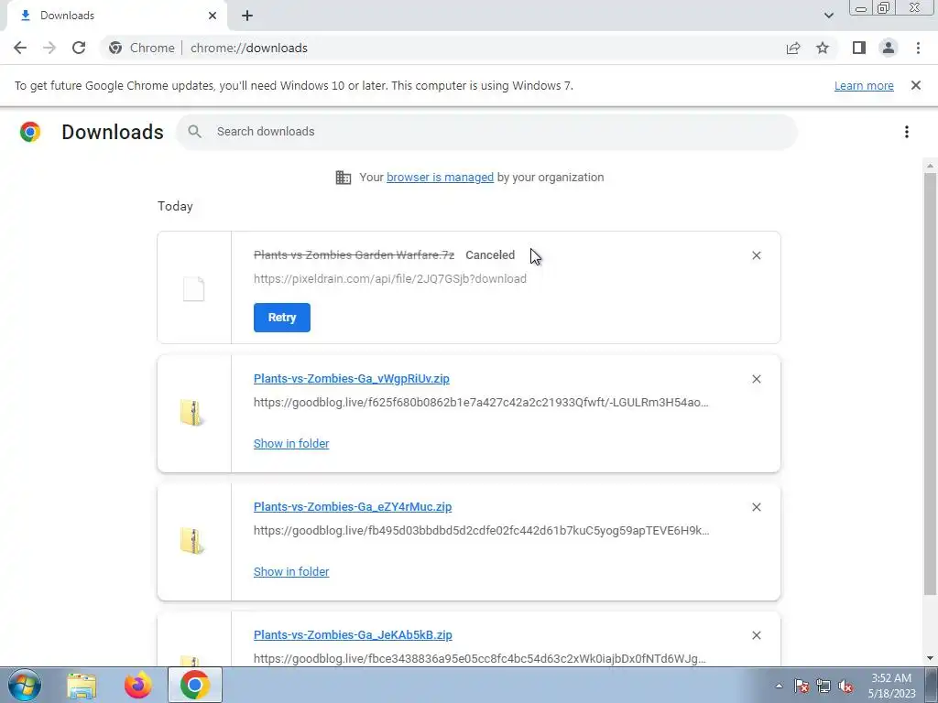Click the Chrome taskbar button
Image resolution: width=938 pixels, height=703 pixels.
(x=195, y=686)
